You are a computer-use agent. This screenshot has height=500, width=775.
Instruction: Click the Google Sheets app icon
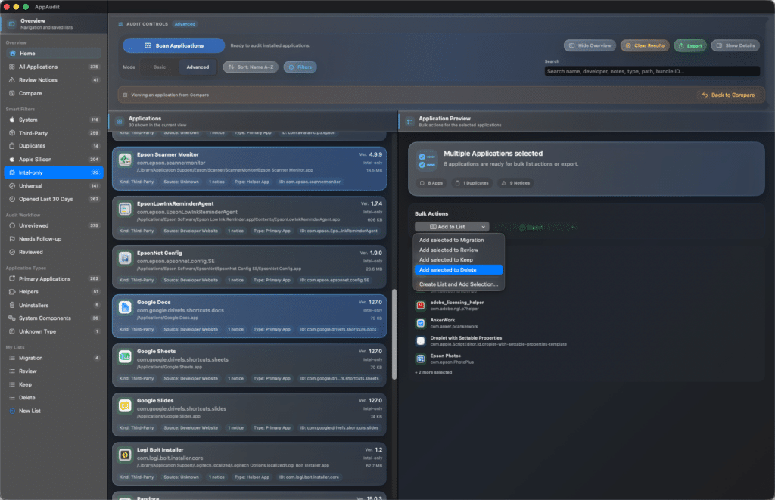125,357
